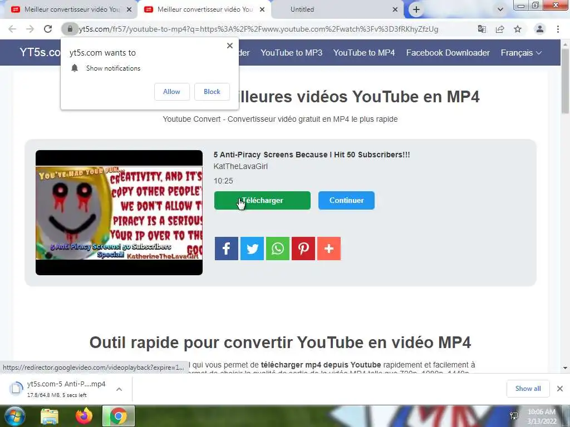Click scrollbar down arrow
Image resolution: width=570 pixels, height=427 pixels.
[x=565, y=368]
